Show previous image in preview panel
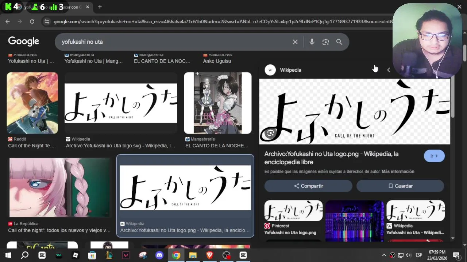The width and height of the screenshot is (467, 262). (x=389, y=70)
